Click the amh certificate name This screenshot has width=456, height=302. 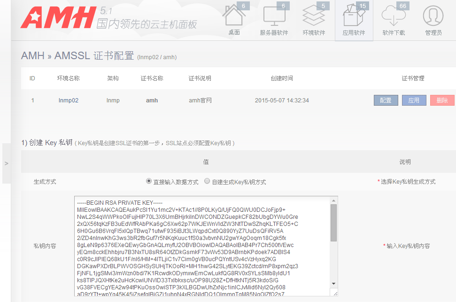point(152,101)
